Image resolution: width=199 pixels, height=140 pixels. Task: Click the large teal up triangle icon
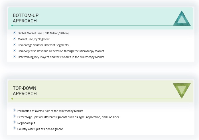[x=182, y=19]
